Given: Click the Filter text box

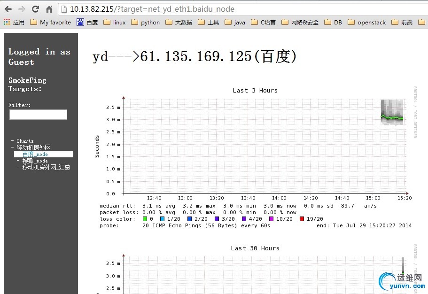Looking at the screenshot, I should pos(38,115).
